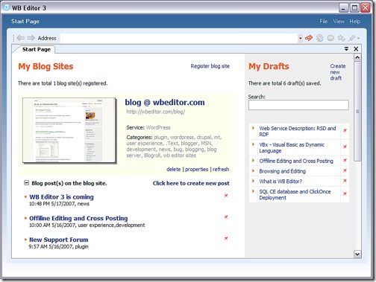Click the blog site thumbnail preview
376x282 pixels.
(69, 130)
